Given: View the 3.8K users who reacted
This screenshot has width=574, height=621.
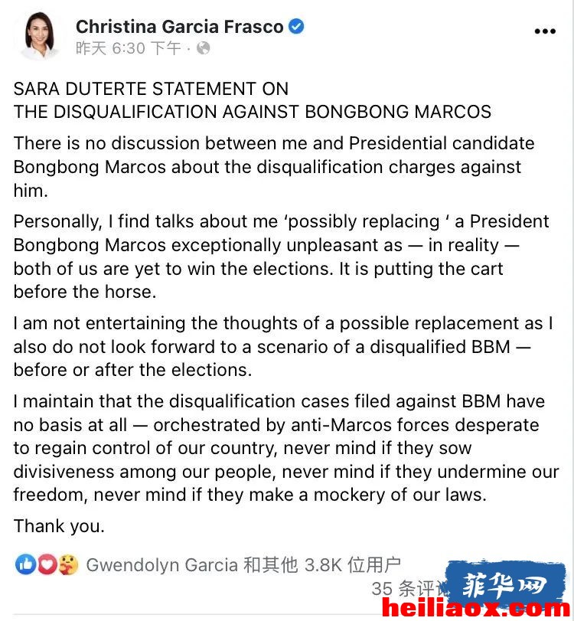Looking at the screenshot, I should (x=323, y=565).
